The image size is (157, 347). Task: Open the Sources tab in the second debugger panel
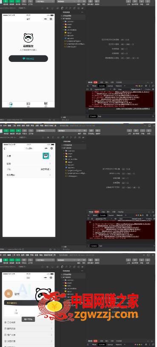[111, 215]
